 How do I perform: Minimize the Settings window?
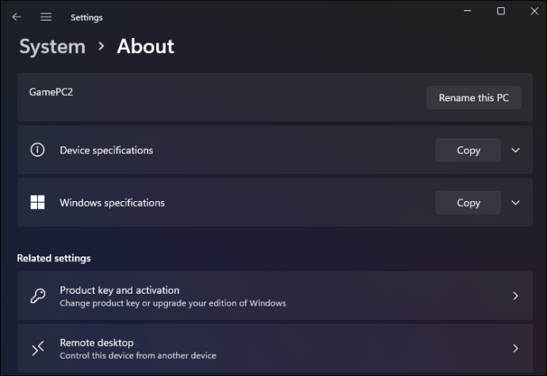[x=465, y=11]
